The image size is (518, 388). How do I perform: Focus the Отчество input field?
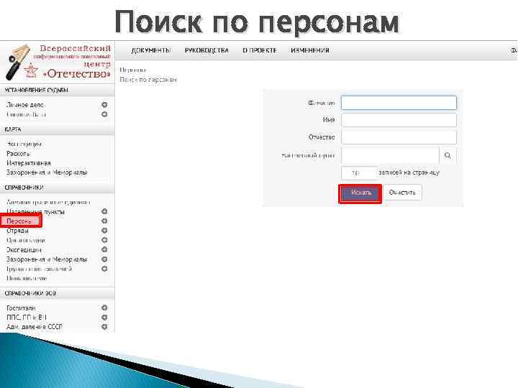[x=399, y=137]
